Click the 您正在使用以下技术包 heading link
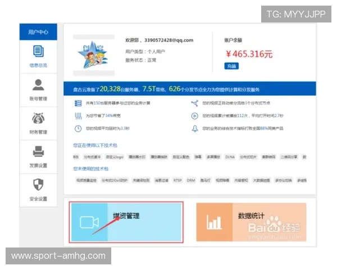The width and height of the screenshot is (337, 270). point(95,145)
